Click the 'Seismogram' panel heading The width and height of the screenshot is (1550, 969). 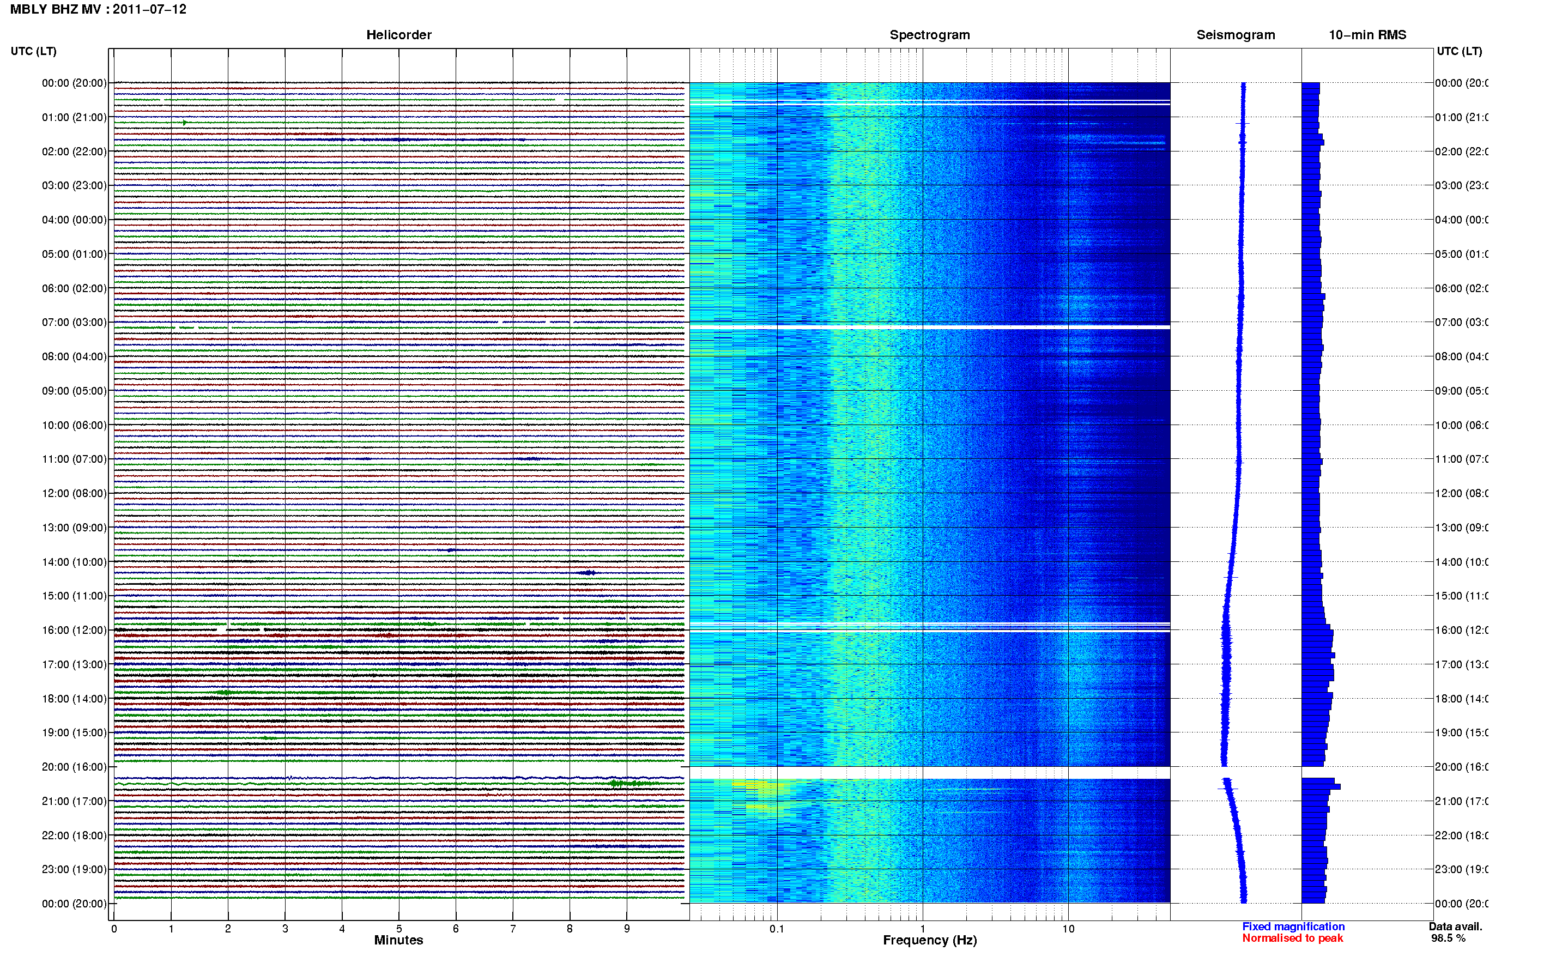coord(1236,35)
